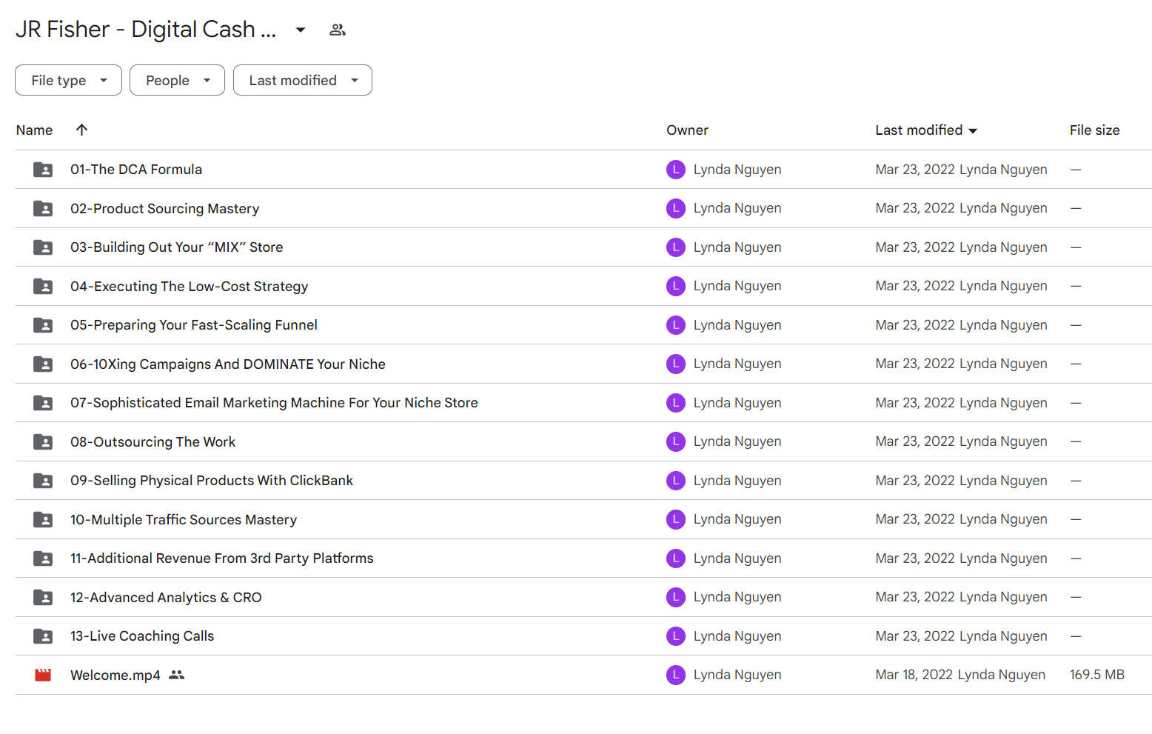Click the folder icon for 08-Outsourcing The Work
1152x734 pixels.
coord(43,442)
